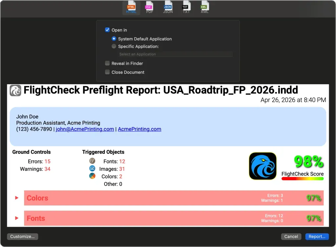Click the Other: 0 triggered count

point(113,184)
